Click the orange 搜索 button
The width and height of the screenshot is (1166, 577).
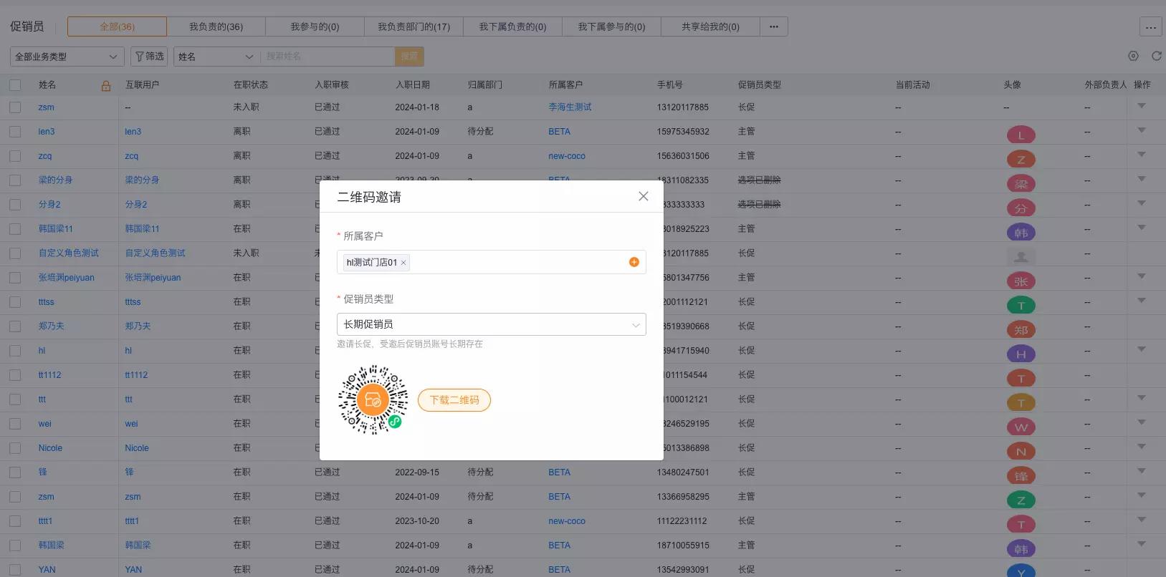coord(409,57)
